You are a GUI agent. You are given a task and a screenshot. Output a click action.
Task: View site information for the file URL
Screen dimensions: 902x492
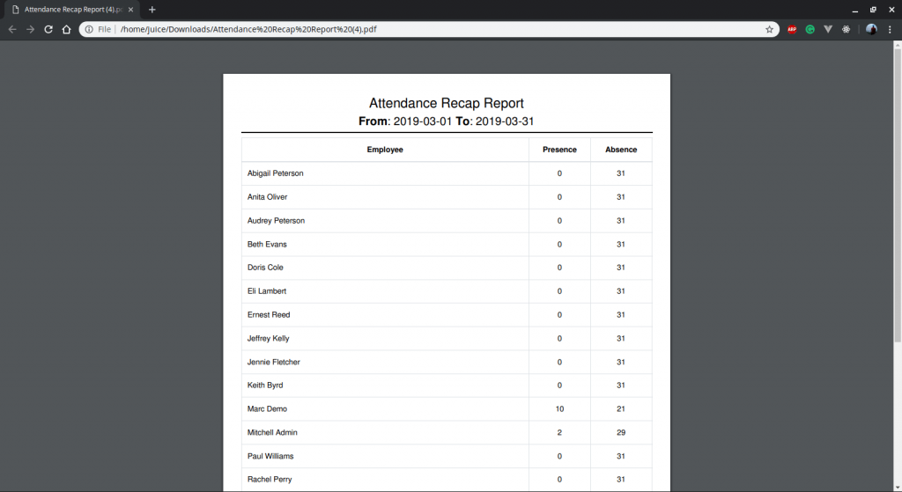[x=89, y=29]
